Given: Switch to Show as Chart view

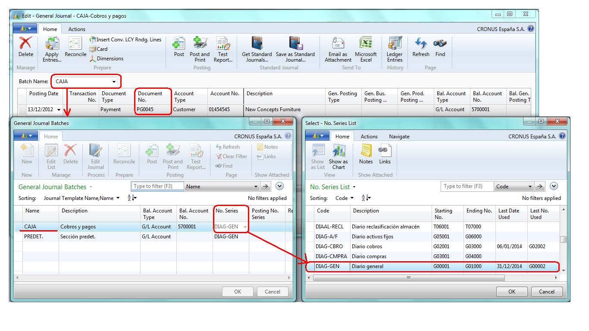Looking at the screenshot, I should click(338, 156).
